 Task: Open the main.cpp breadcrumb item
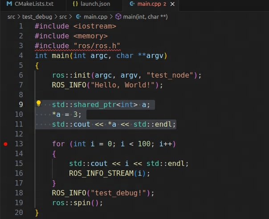95,17
